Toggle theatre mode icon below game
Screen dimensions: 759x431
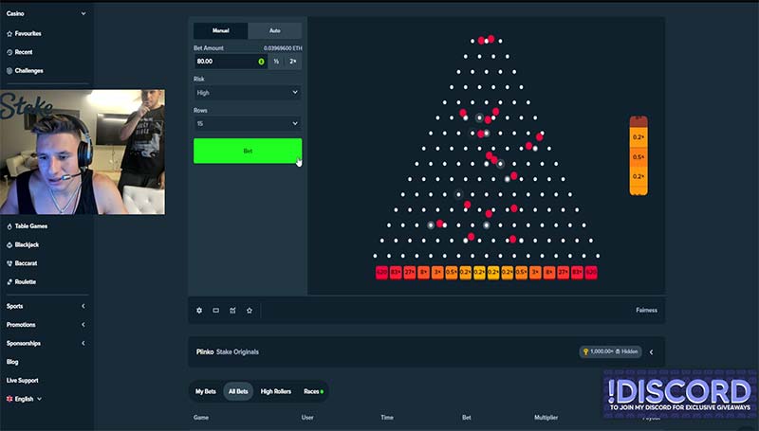click(216, 310)
